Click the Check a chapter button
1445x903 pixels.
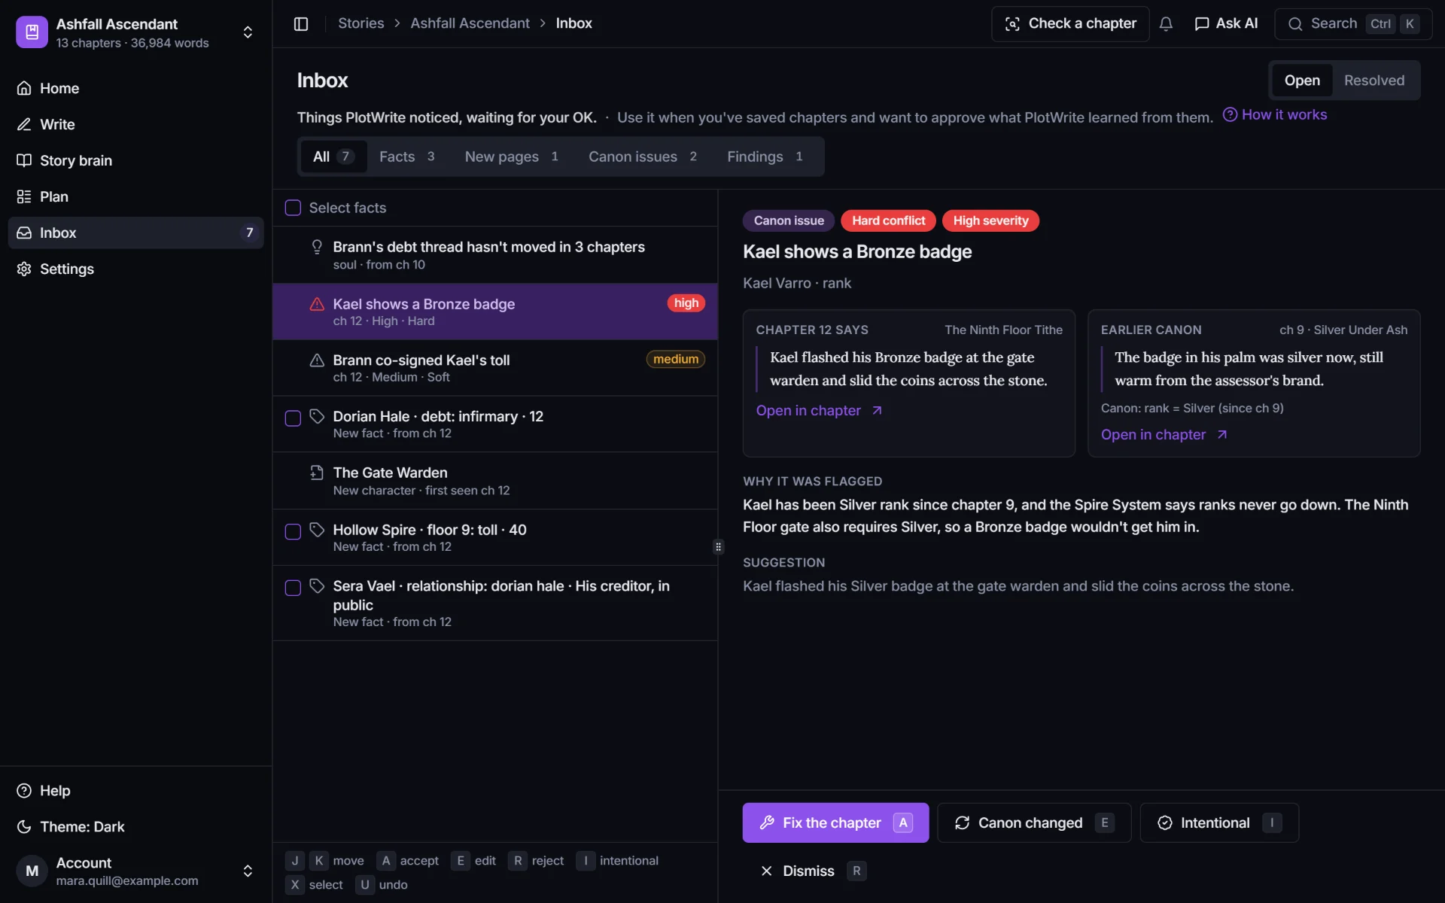click(1069, 23)
